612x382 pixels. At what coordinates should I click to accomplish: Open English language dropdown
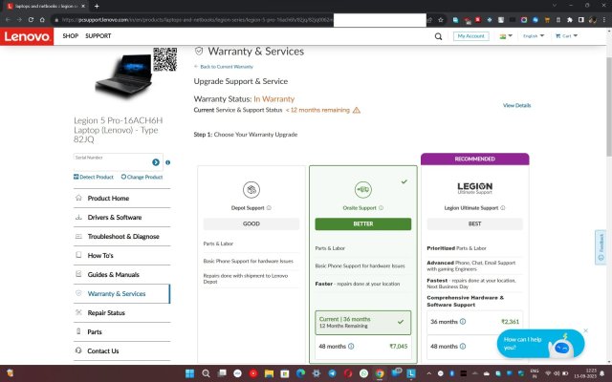[x=534, y=36]
